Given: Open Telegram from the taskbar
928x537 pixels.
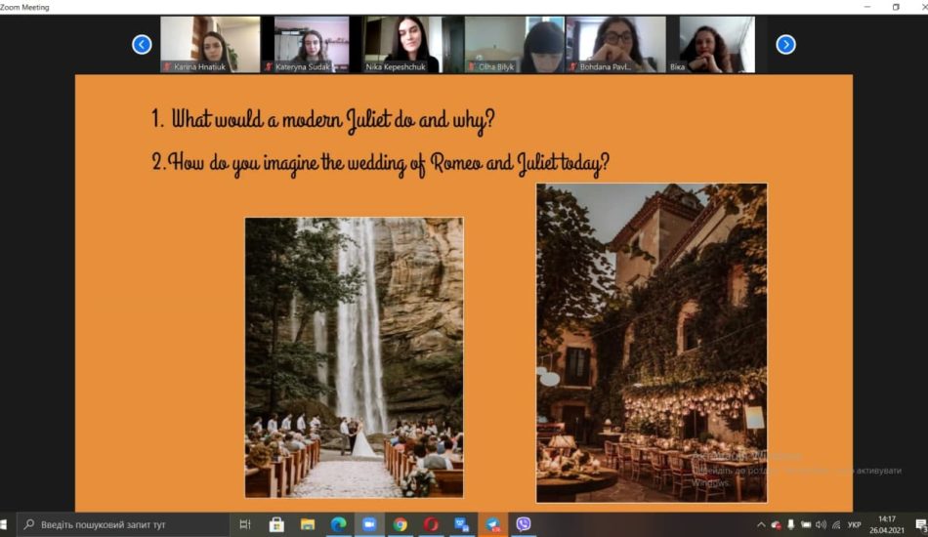Looking at the screenshot, I should (492, 524).
